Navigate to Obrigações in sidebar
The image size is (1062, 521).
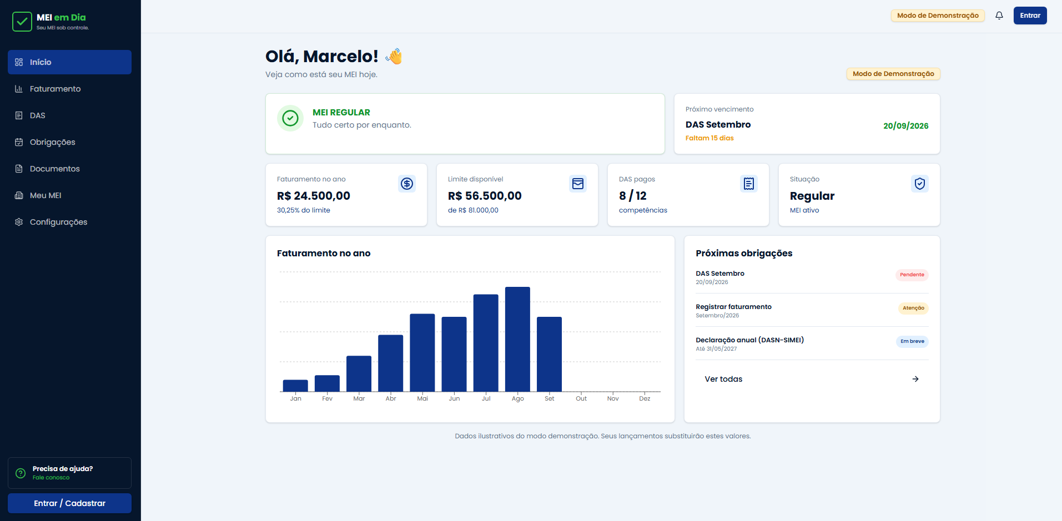click(x=69, y=142)
